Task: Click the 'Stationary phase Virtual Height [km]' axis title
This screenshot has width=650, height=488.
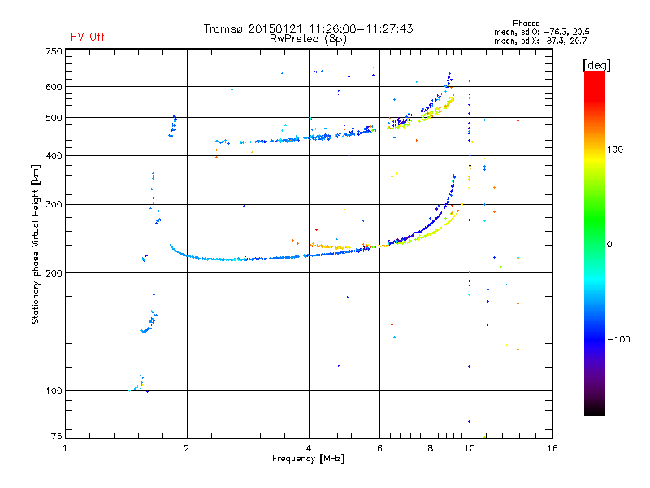Action: coord(36,244)
